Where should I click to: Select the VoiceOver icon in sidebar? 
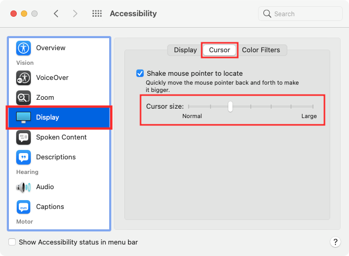[x=24, y=78]
